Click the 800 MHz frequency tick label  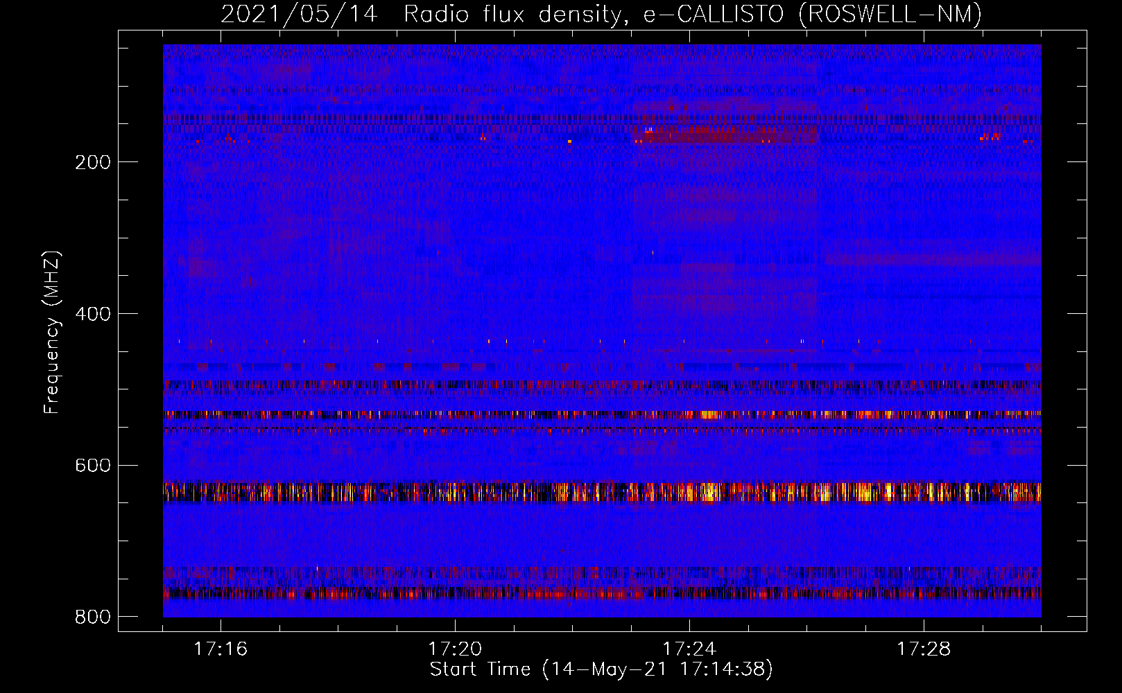(93, 617)
